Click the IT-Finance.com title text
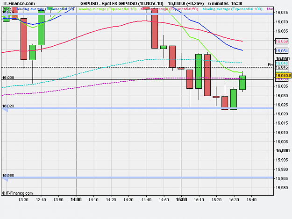The image size is (292, 219). 19,4
